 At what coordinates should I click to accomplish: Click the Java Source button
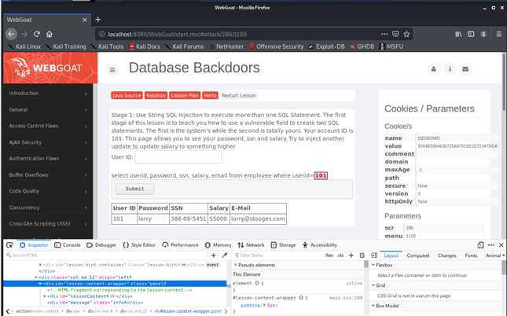pos(127,95)
